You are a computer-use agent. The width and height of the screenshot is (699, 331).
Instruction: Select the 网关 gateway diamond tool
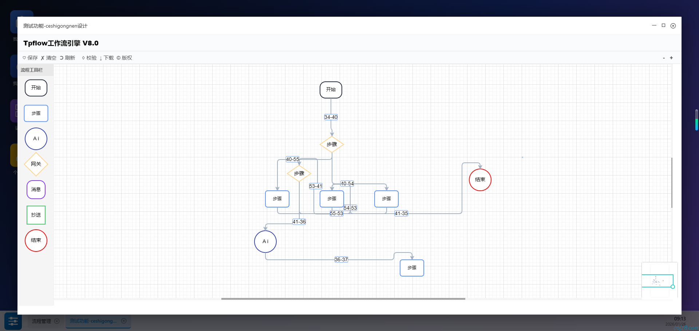pos(36,164)
